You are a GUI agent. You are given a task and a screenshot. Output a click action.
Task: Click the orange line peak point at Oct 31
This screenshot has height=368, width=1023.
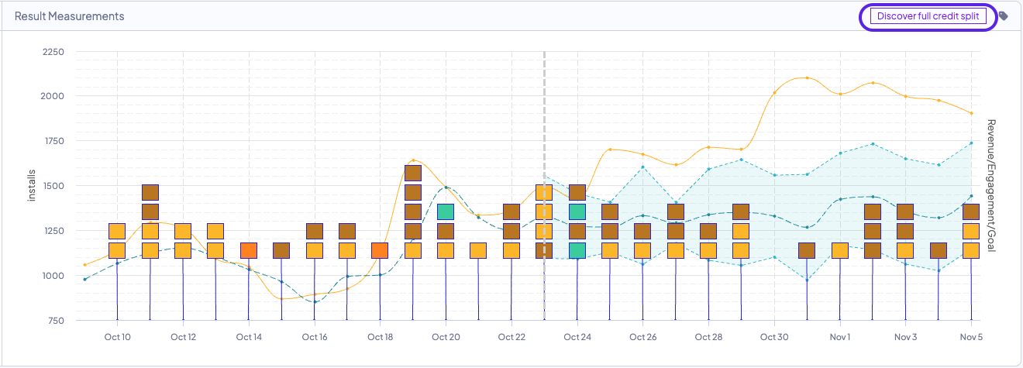tap(807, 77)
